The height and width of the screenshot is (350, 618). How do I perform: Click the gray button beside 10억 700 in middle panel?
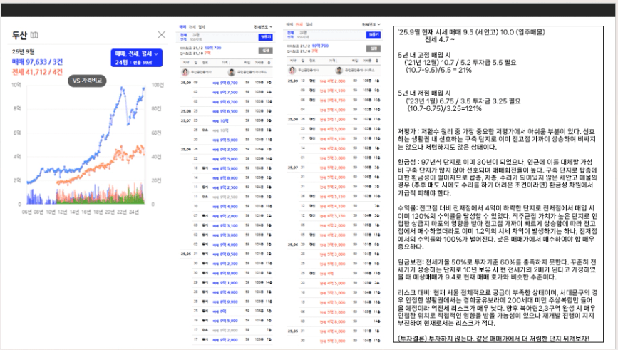266,51
